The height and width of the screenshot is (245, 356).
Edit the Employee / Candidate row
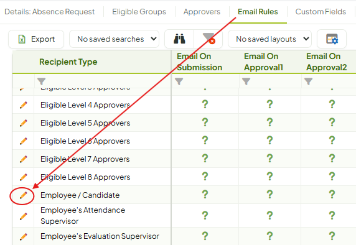pos(24,195)
